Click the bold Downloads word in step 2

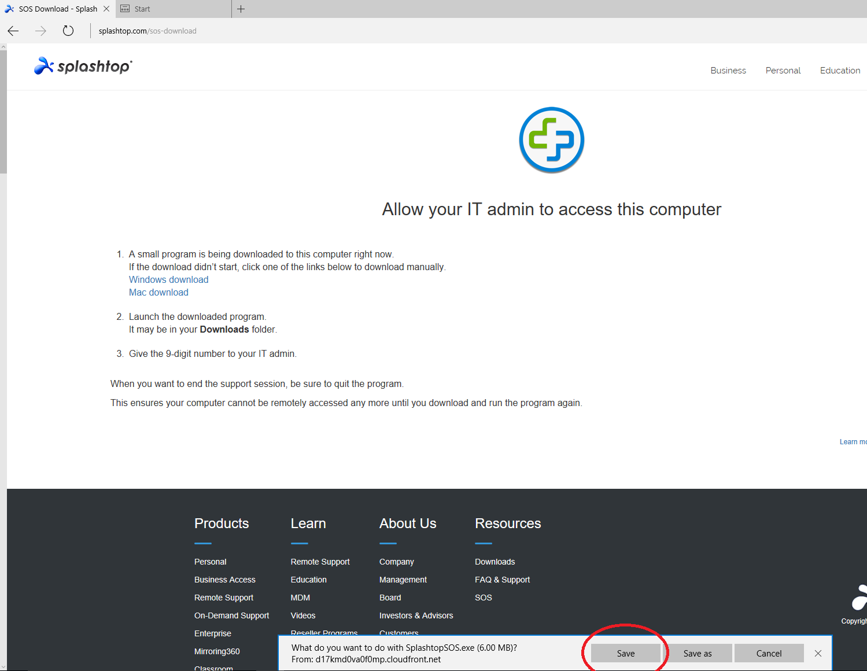click(224, 329)
